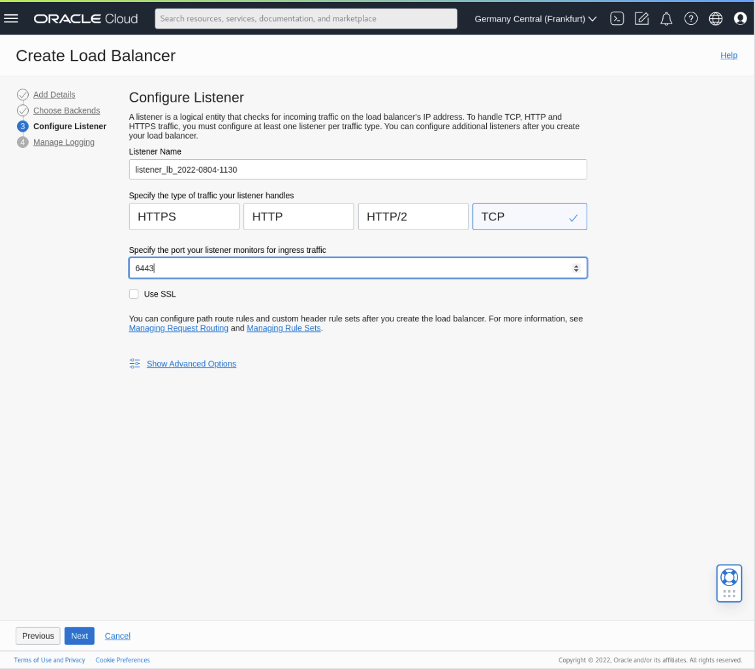Viewport: 755px width, 669px height.
Task: Enable the Use SSL checkbox
Action: tap(134, 293)
